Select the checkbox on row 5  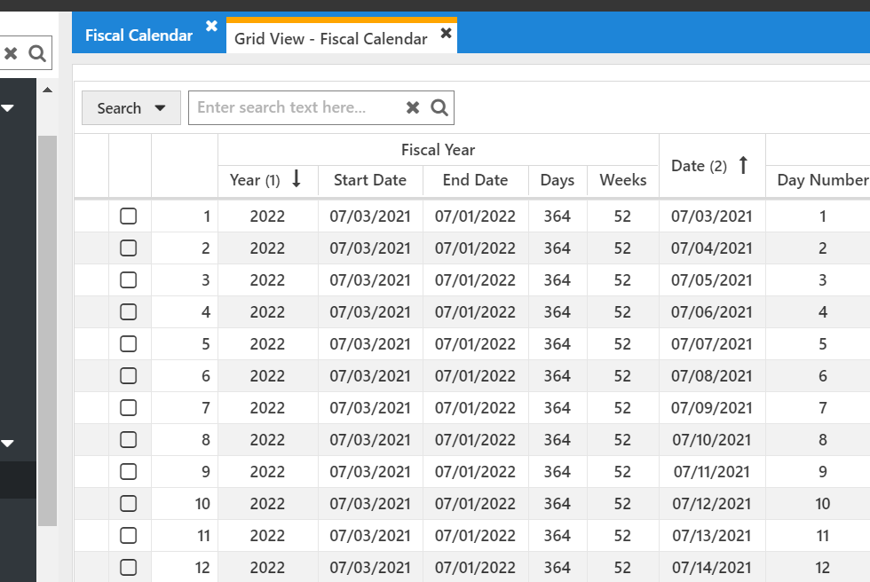pyautogui.click(x=129, y=344)
